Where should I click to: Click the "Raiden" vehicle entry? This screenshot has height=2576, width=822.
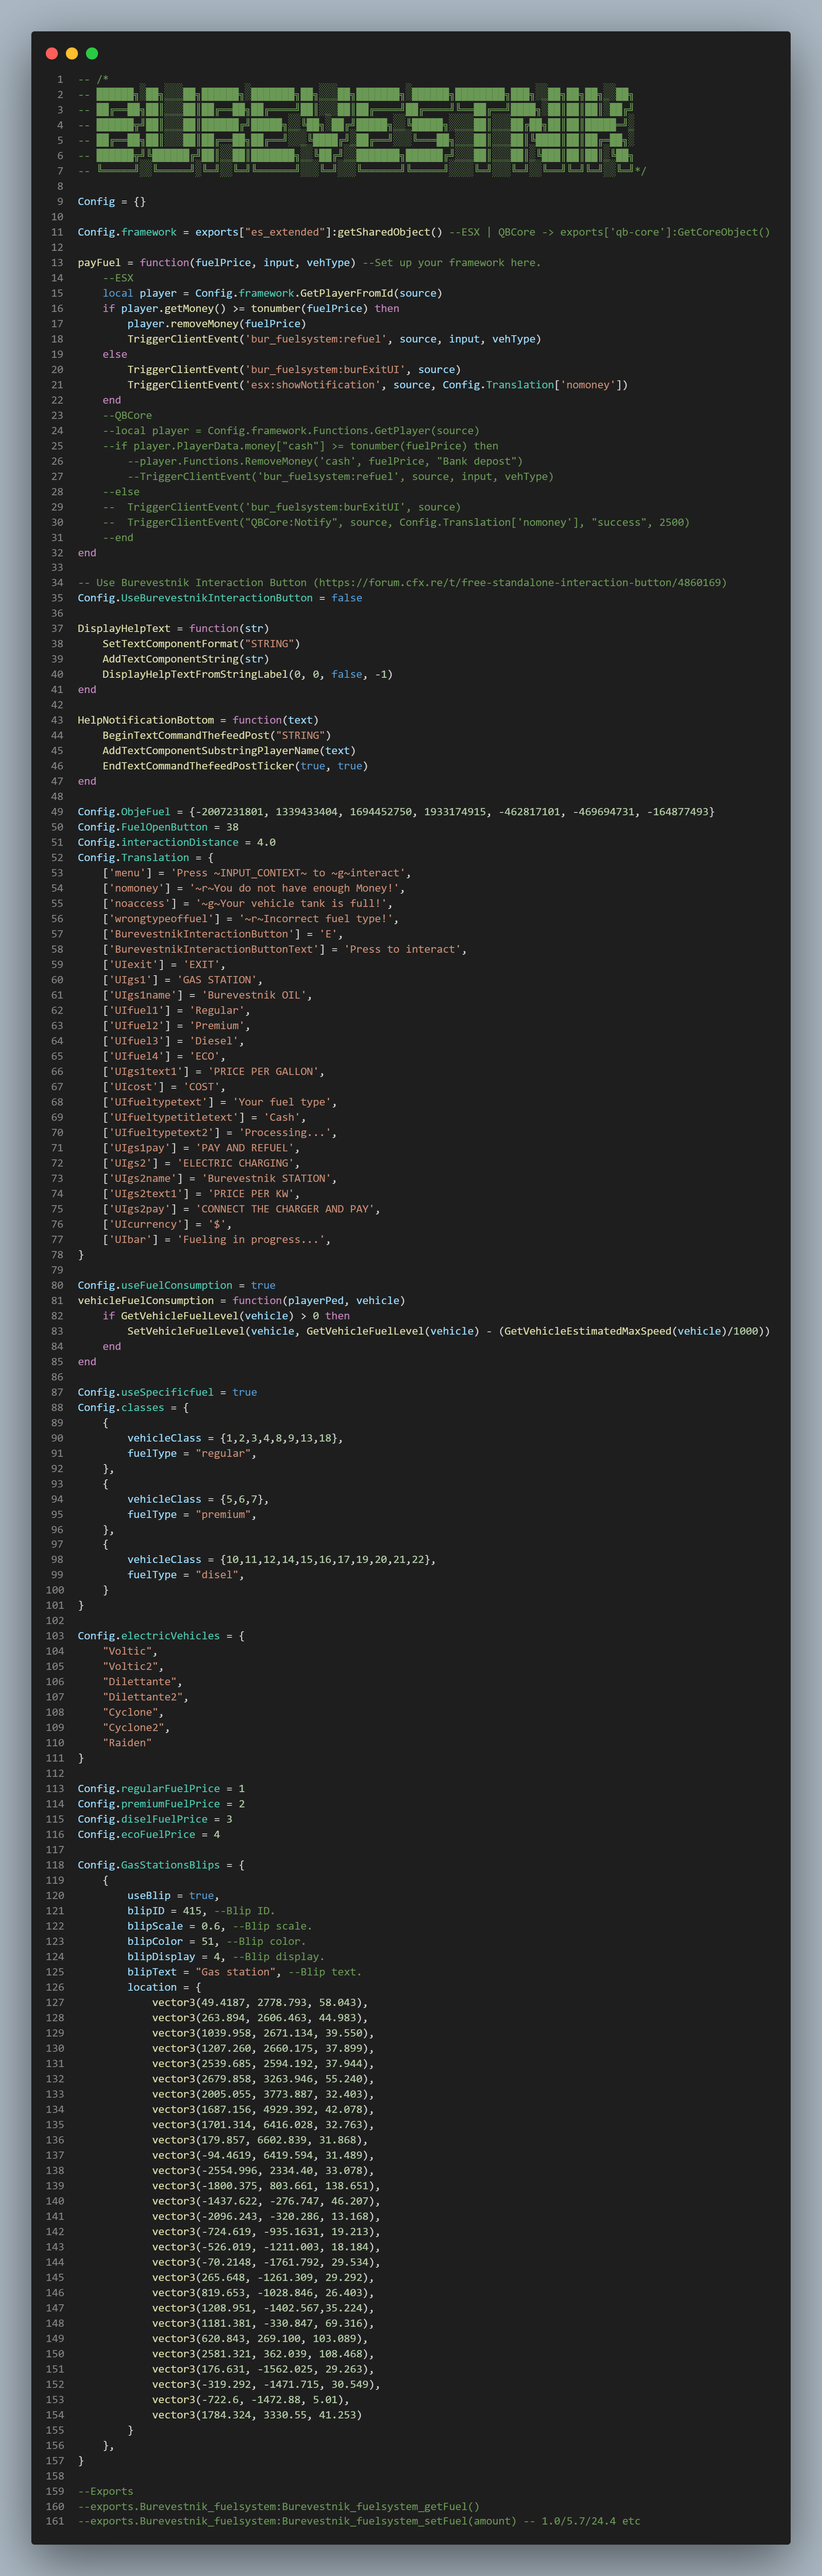click(x=127, y=1743)
